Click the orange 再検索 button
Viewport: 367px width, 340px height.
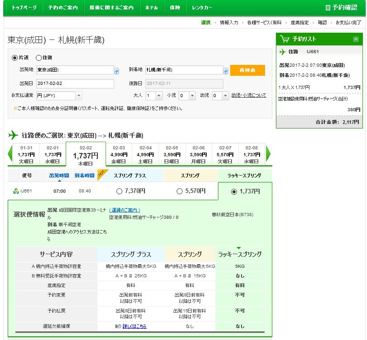tap(247, 70)
